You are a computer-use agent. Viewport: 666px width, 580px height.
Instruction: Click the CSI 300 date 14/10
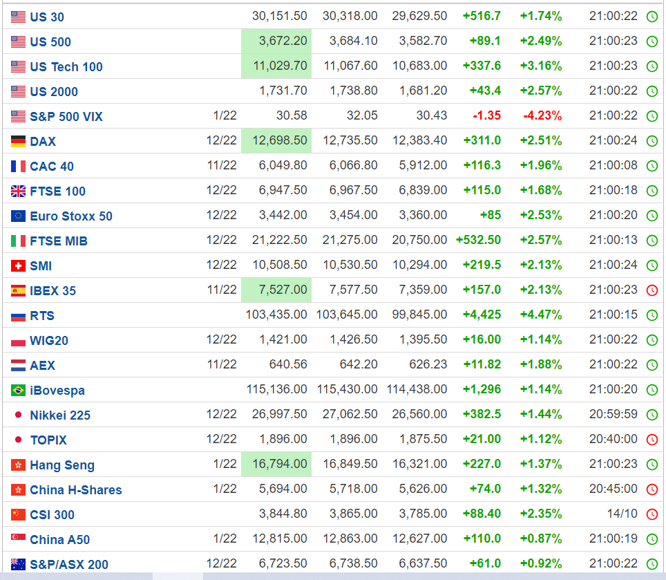pyautogui.click(x=622, y=514)
